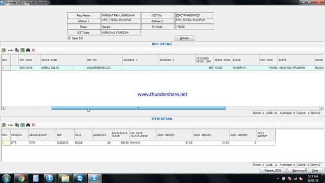Image resolution: width=325 pixels, height=183 pixels.
Task: Click binoculars find icon in Bill Detail toolbar
Action: (28, 50)
